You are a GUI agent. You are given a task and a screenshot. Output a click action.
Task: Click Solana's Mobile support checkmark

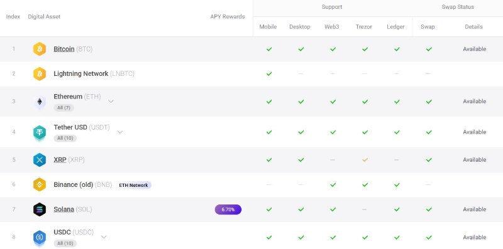pyautogui.click(x=269, y=209)
